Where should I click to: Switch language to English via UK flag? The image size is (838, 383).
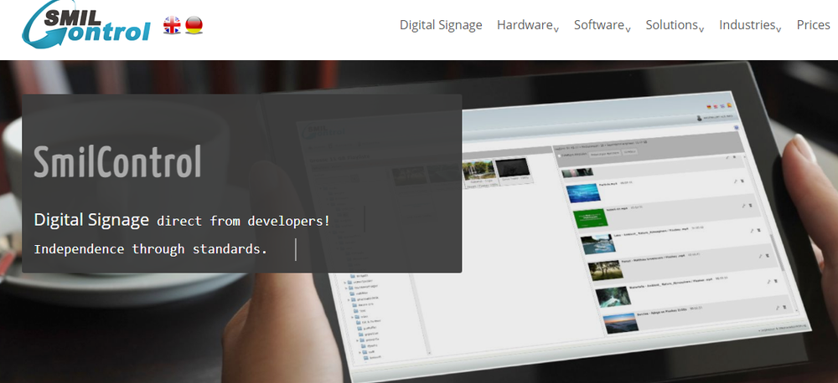coord(172,25)
